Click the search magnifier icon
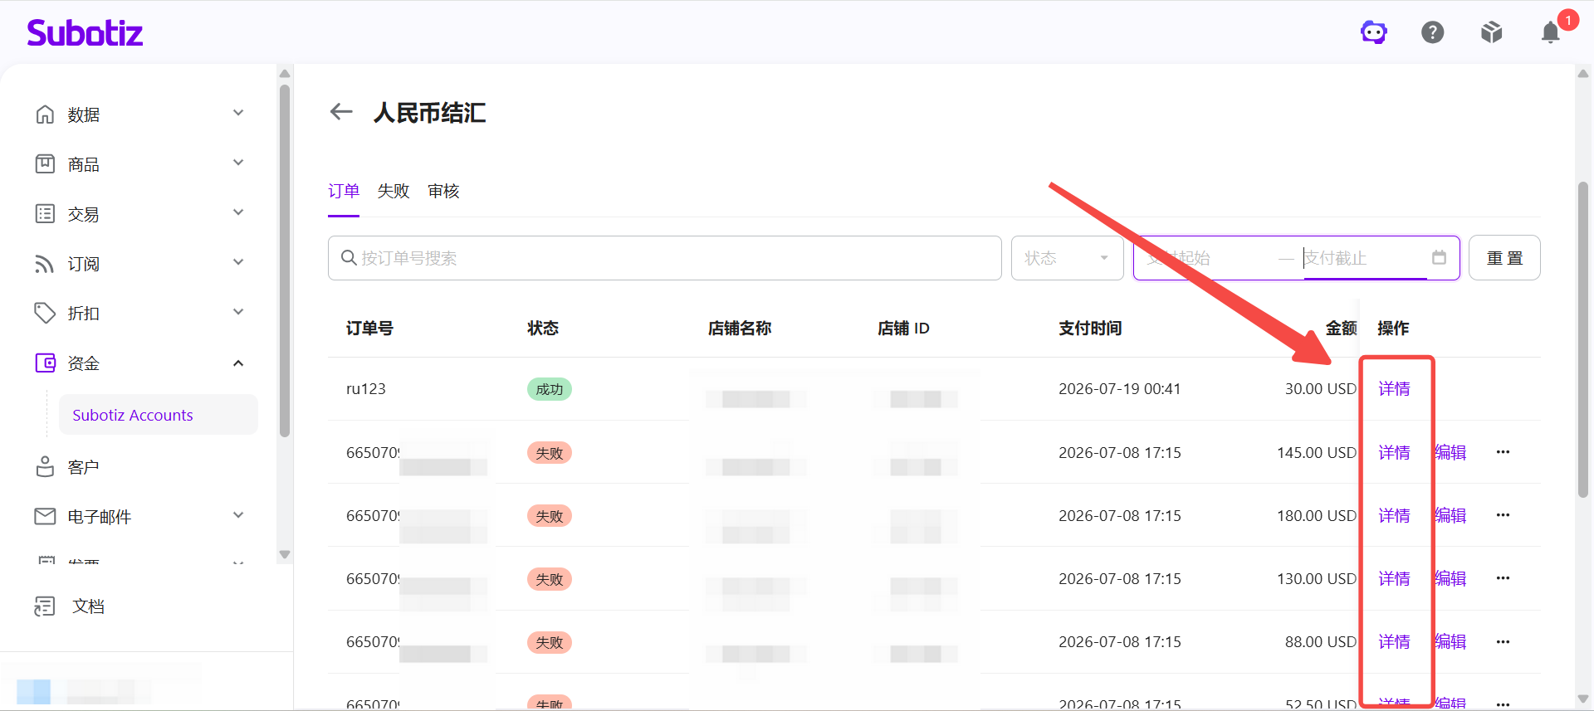Image resolution: width=1594 pixels, height=711 pixels. click(349, 258)
